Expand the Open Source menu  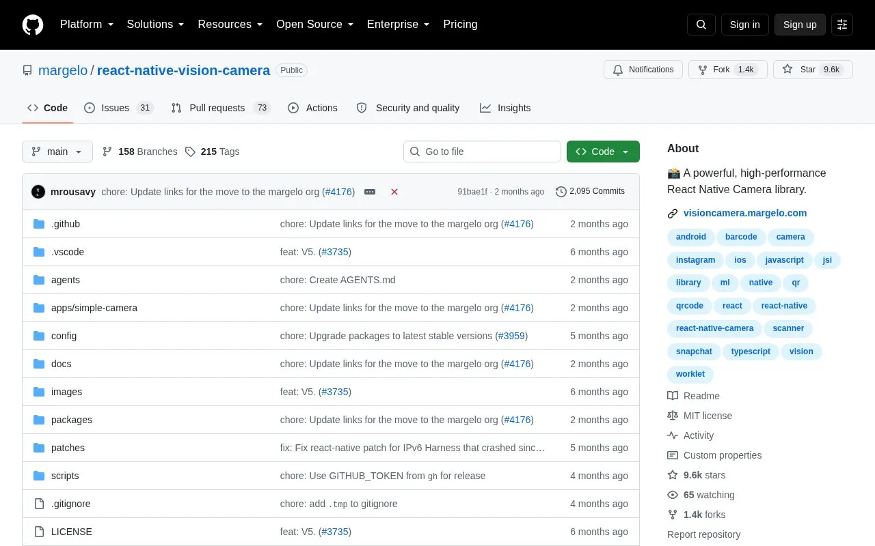tap(315, 25)
